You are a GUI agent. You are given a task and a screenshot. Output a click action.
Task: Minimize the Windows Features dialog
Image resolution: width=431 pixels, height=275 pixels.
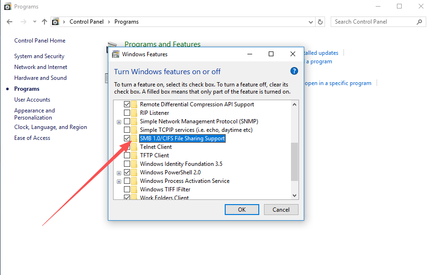click(x=250, y=54)
